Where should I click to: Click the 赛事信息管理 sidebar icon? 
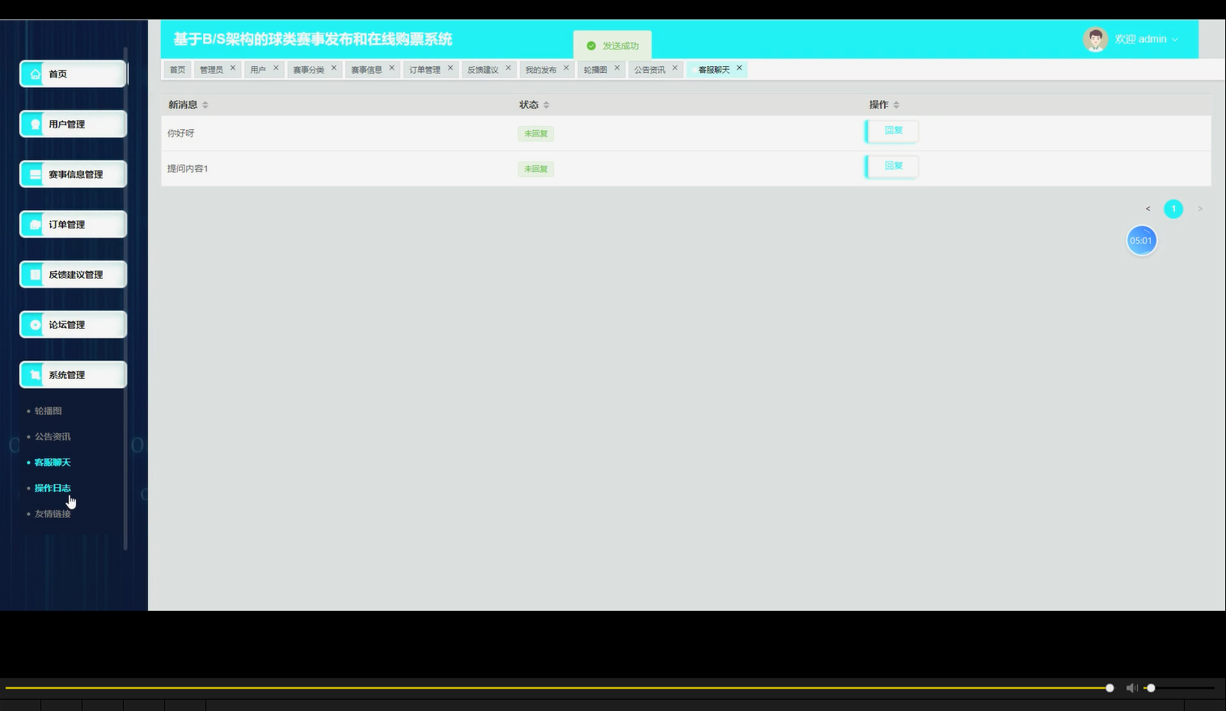pos(35,175)
